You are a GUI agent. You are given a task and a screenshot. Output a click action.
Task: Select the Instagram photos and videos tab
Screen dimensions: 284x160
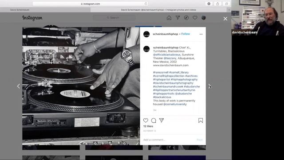click(x=159, y=10)
